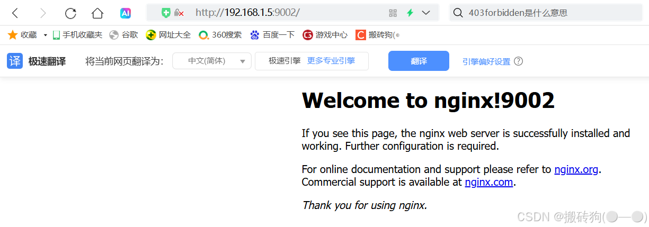Follow the nginx.org link
Viewport: 649px width, 227px height.
point(576,169)
